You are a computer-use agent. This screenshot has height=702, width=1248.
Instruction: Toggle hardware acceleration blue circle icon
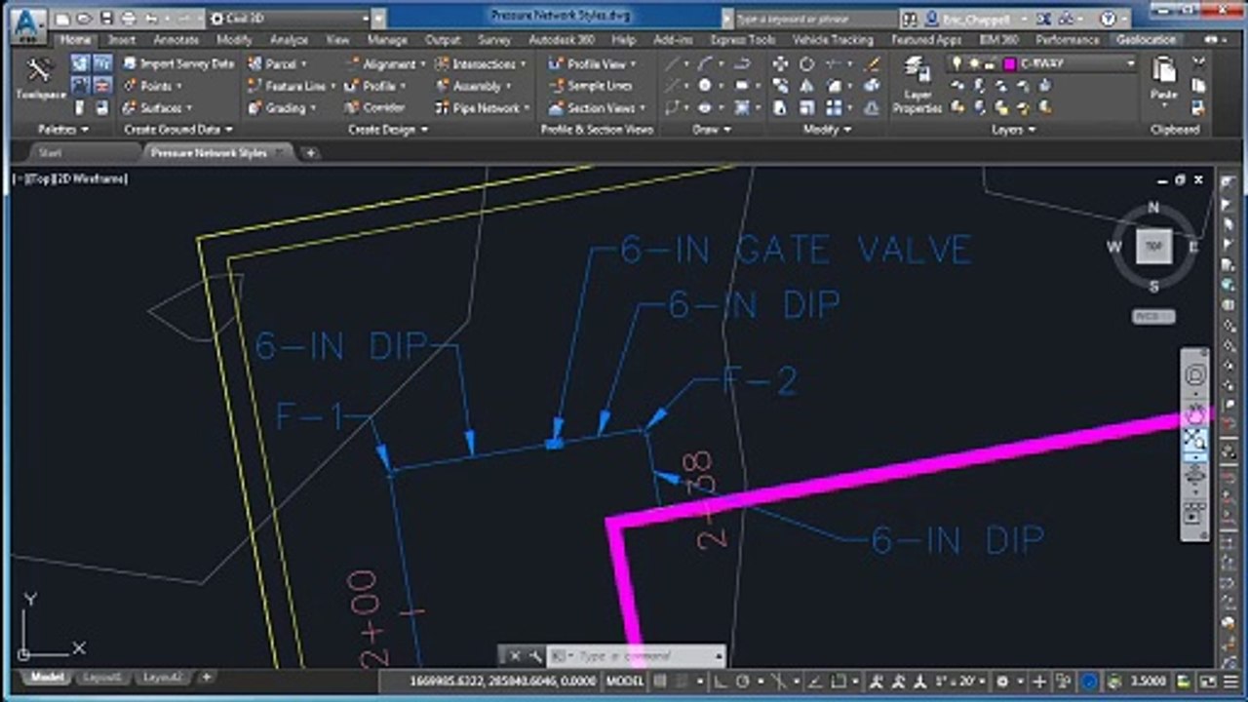[1089, 682]
